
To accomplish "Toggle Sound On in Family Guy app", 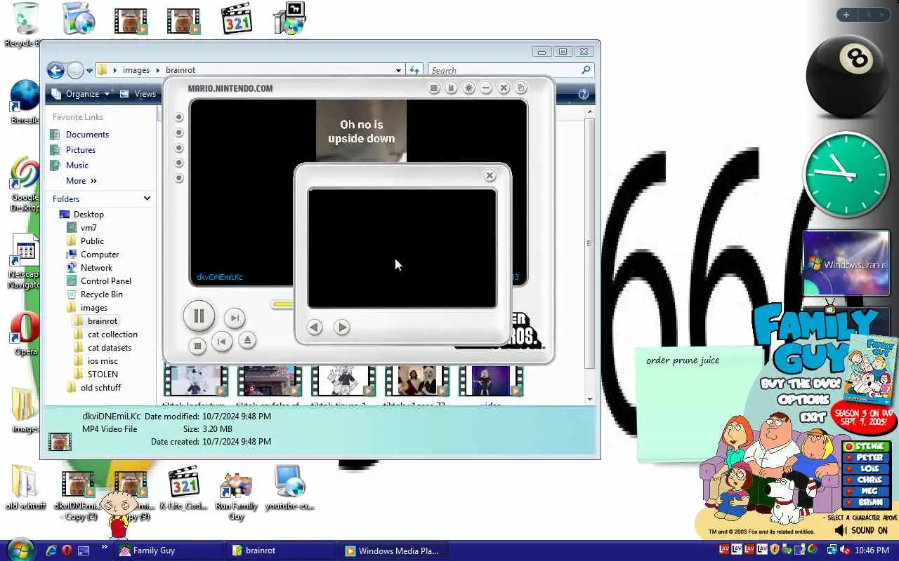I will pyautogui.click(x=861, y=531).
